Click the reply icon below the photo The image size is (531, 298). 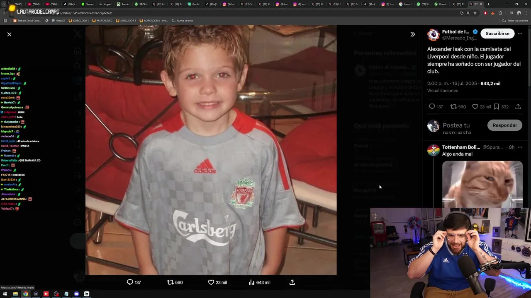(x=130, y=282)
